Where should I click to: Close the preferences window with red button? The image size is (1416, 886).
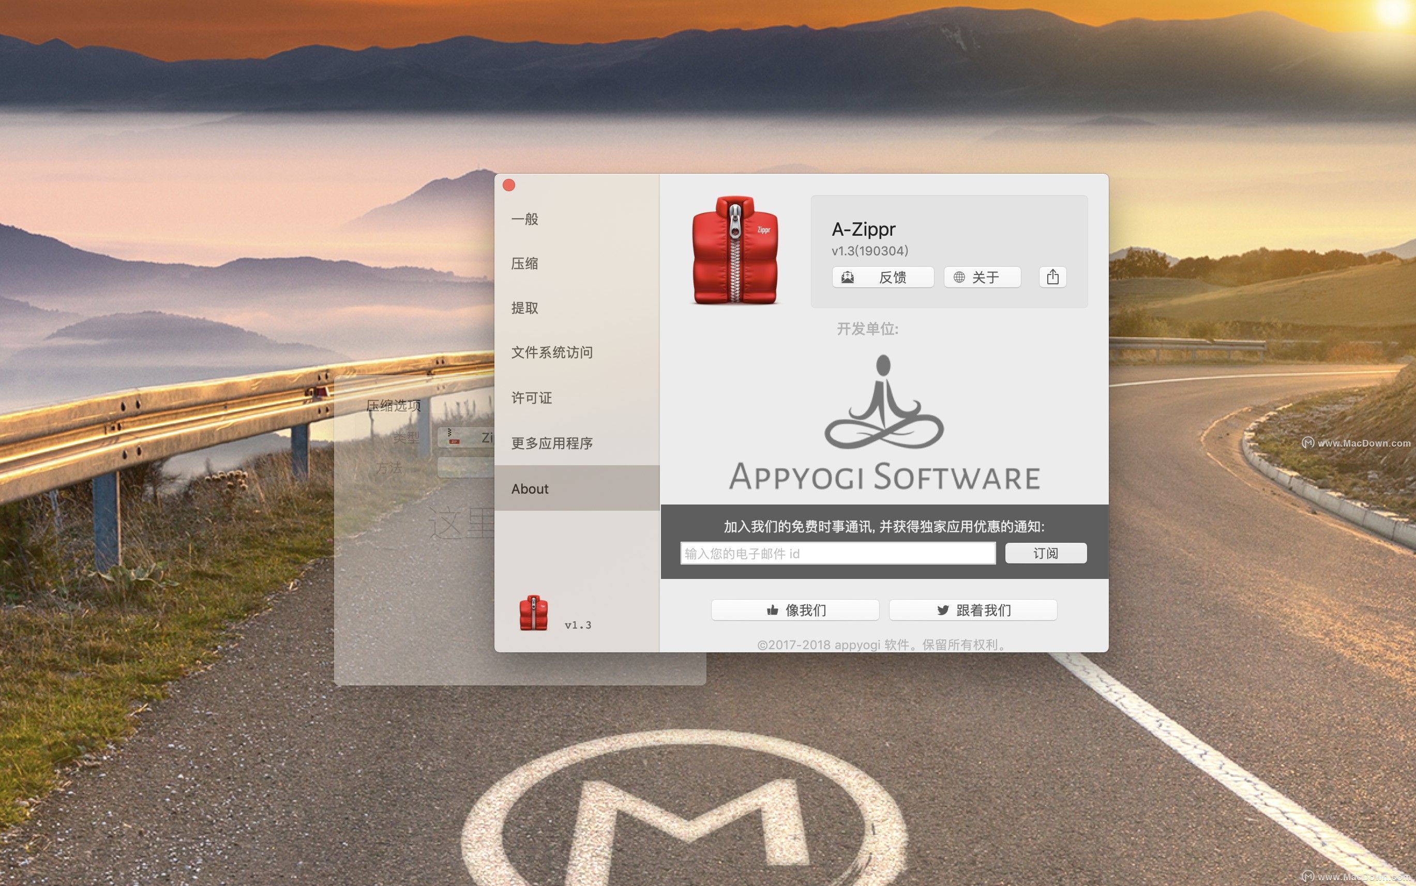pyautogui.click(x=509, y=185)
